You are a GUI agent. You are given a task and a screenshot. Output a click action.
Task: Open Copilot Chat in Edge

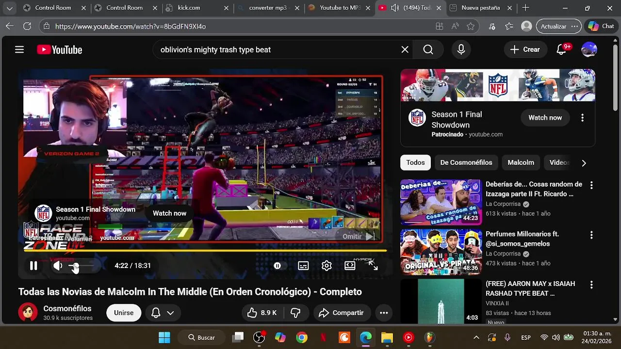(601, 26)
